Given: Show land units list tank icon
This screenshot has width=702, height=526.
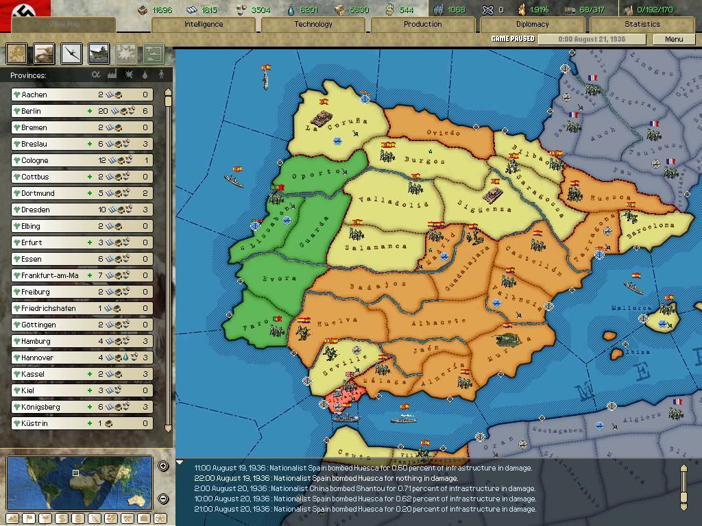Looking at the screenshot, I should coord(44,53).
